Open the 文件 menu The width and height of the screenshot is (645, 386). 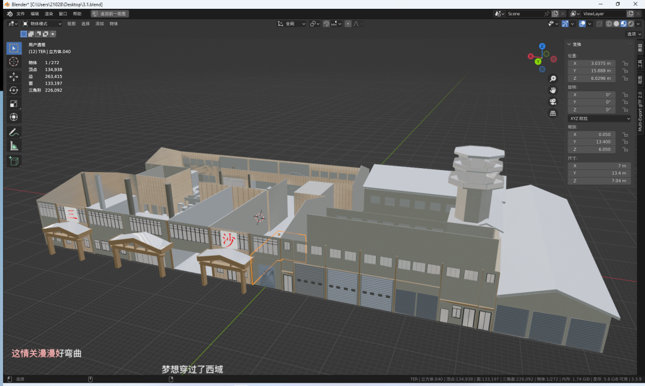coord(21,13)
